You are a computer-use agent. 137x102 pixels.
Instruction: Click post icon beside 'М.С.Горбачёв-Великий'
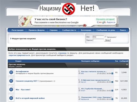(79, 89)
